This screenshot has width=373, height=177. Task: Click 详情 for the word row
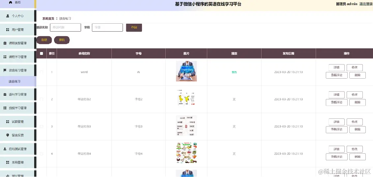[336, 68]
